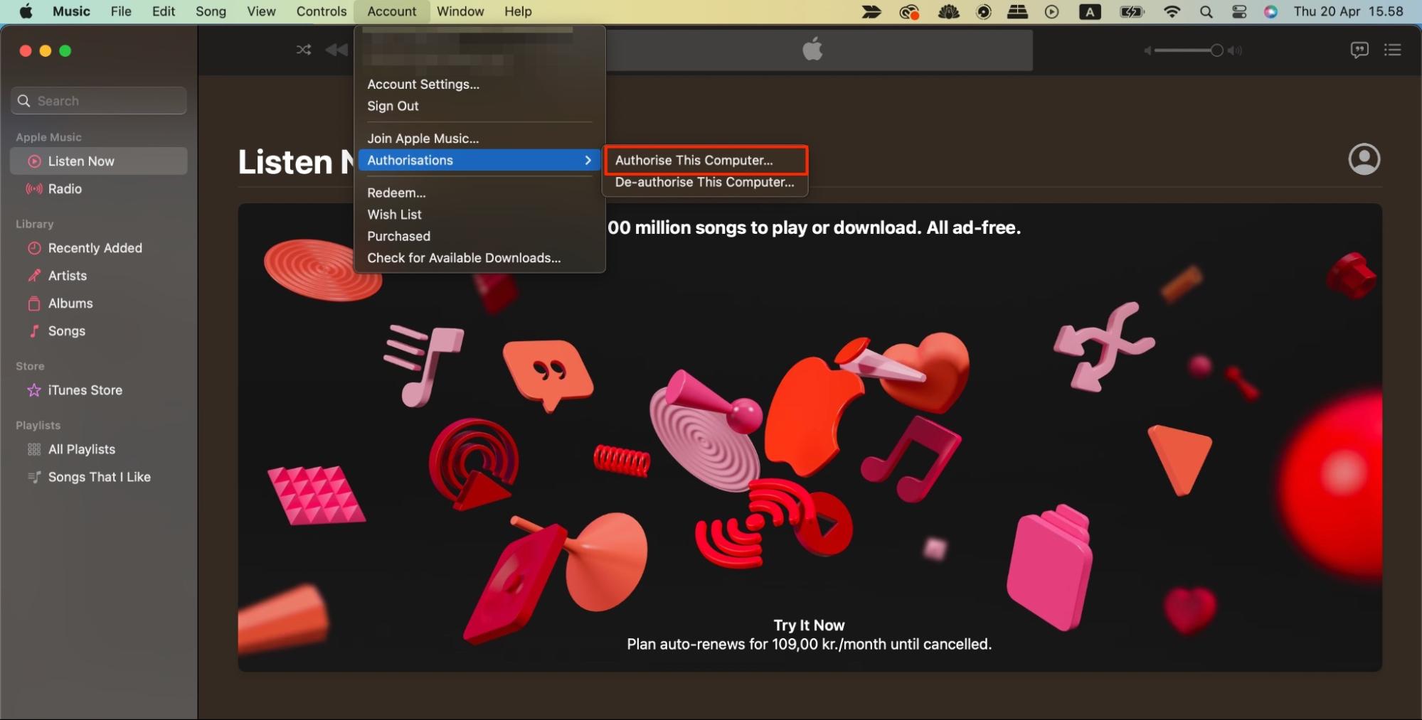Click the Try It Now link
The height and width of the screenshot is (720, 1422).
pos(809,625)
